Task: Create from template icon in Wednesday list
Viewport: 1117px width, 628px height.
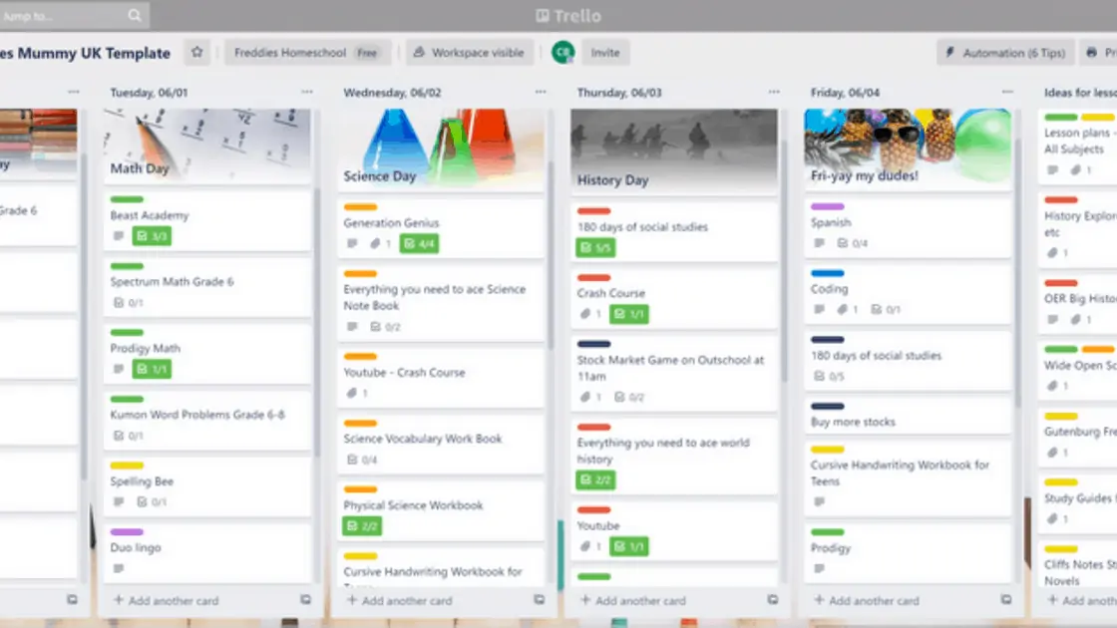Action: [540, 599]
